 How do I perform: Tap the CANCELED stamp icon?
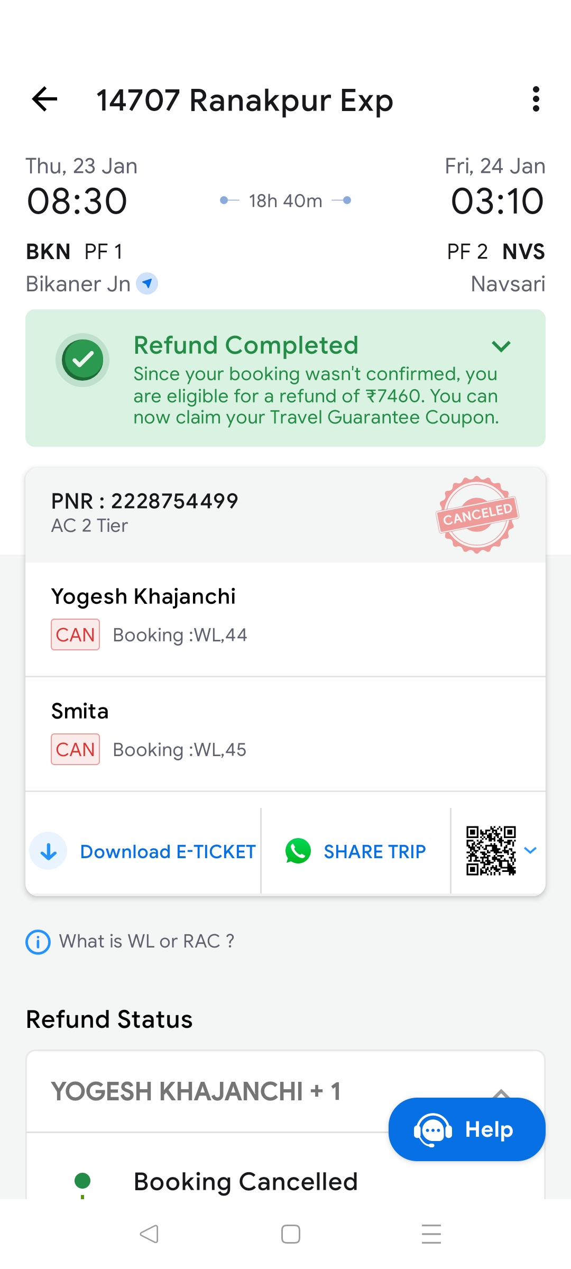pyautogui.click(x=477, y=514)
